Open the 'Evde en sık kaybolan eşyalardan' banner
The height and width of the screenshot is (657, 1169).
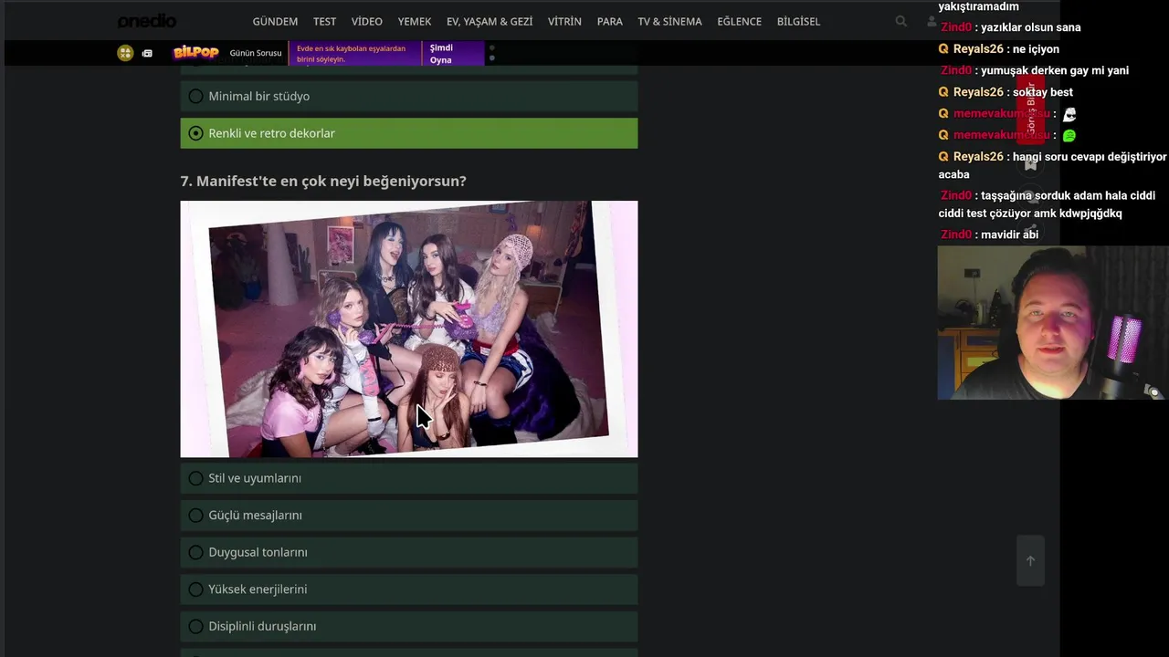click(356, 54)
